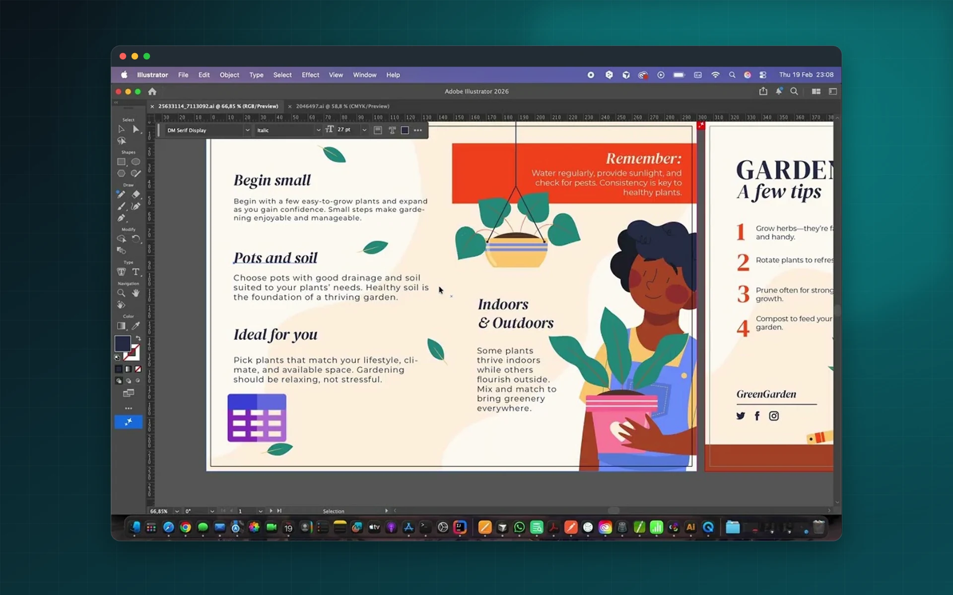Open more type options in contextual bar

pos(418,130)
